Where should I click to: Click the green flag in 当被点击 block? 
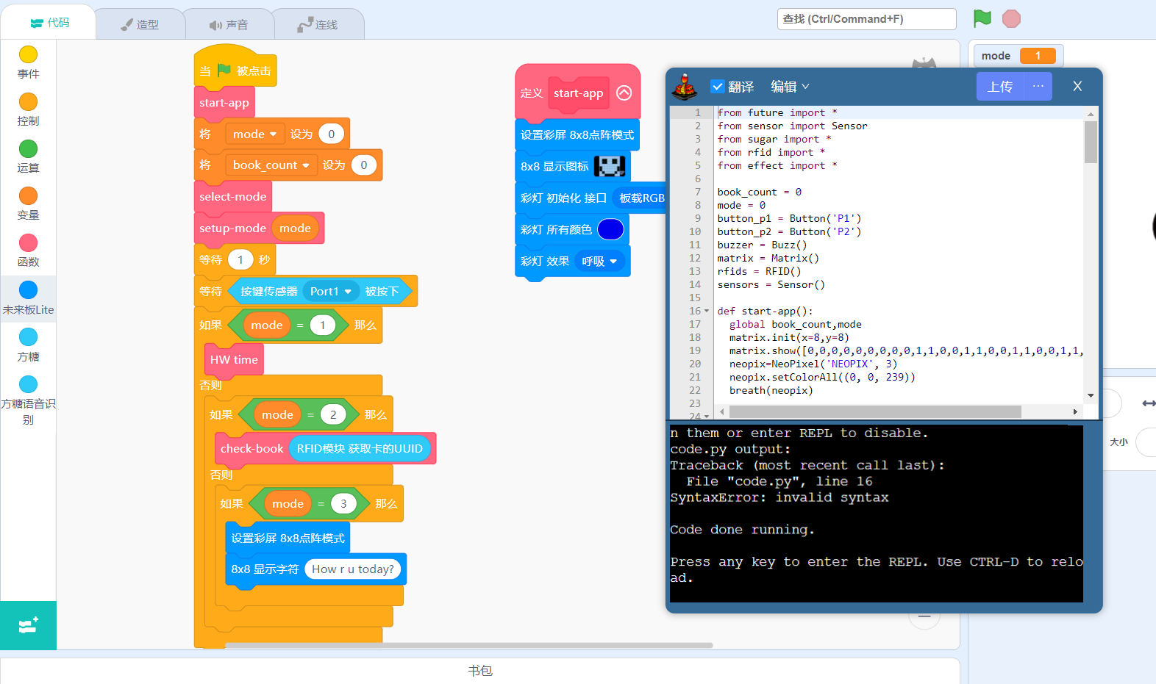224,71
